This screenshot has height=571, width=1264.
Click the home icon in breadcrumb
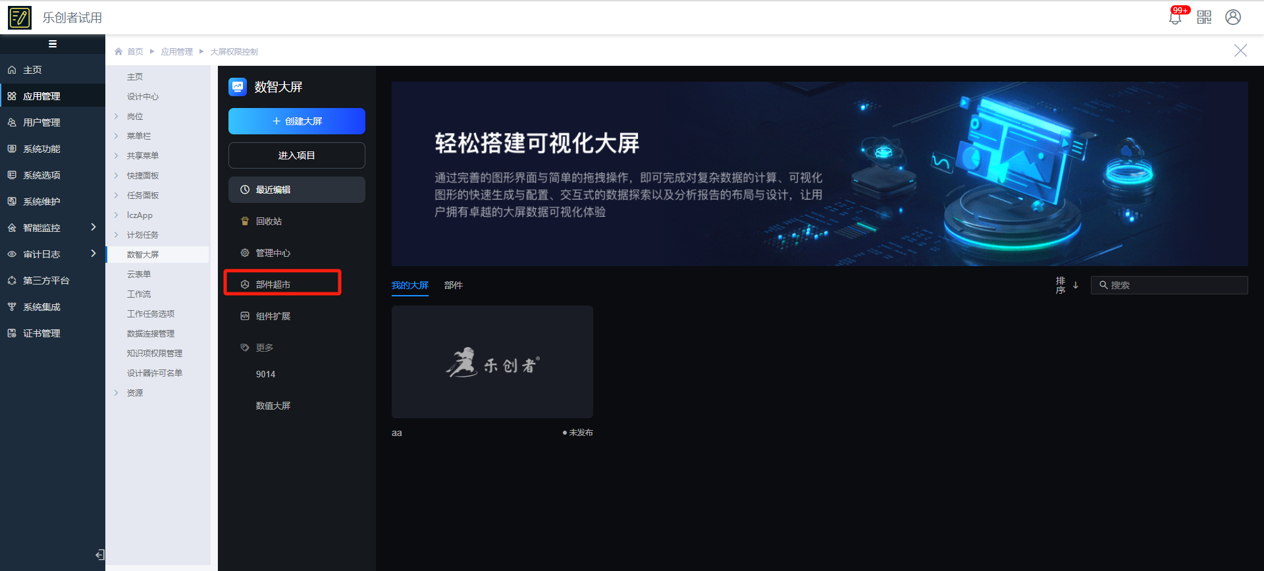(x=118, y=51)
